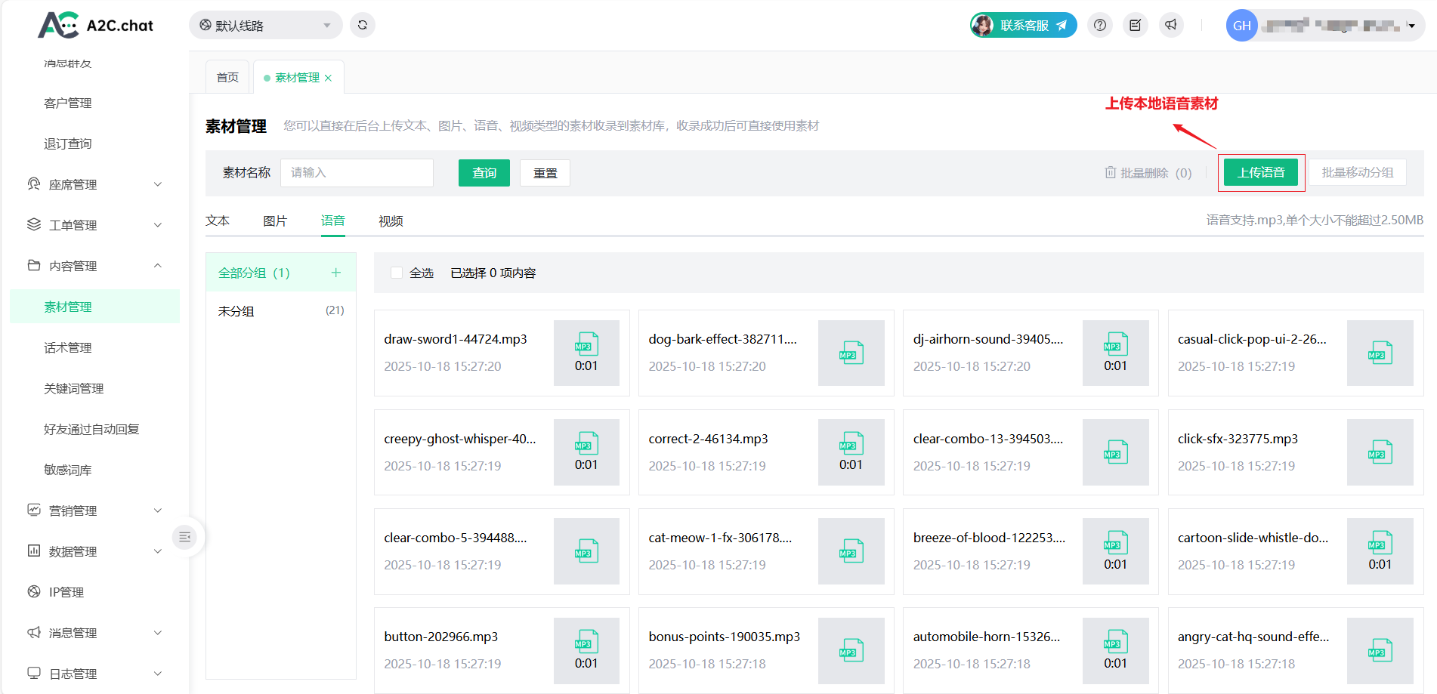
Task: Collapse the 内容管理 sidebar section
Action: [94, 266]
